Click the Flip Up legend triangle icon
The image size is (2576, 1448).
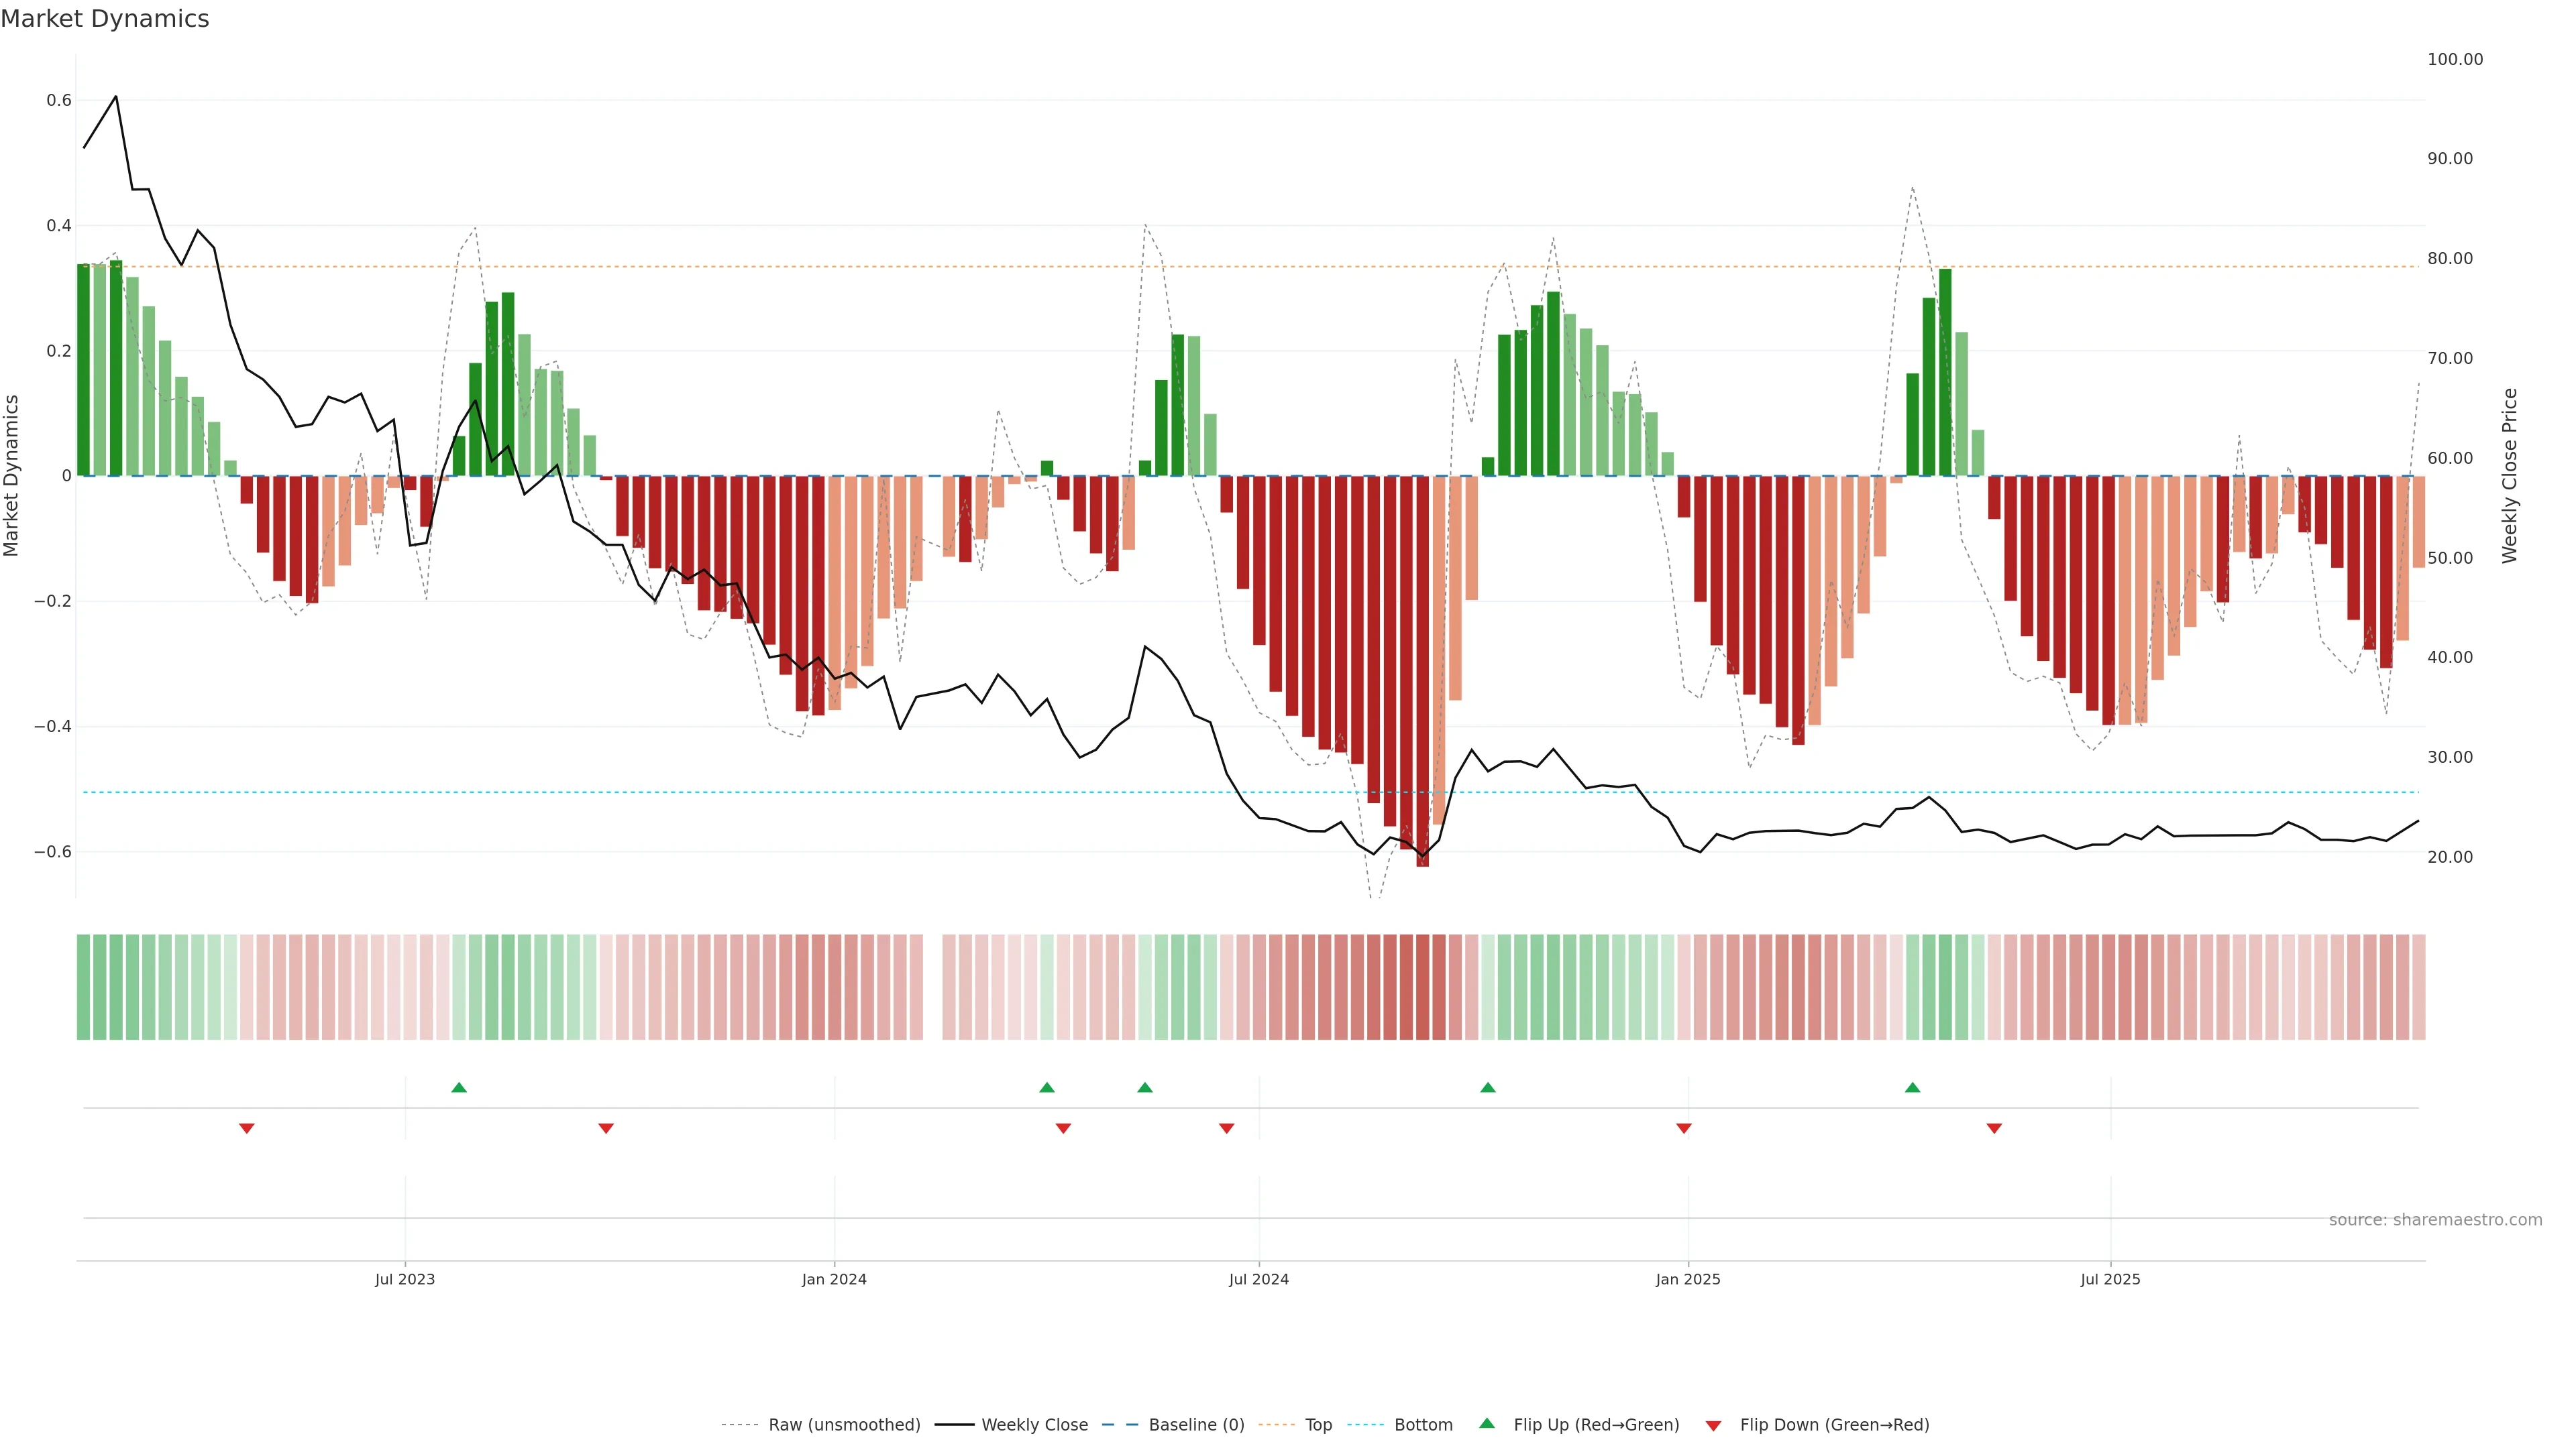point(1487,1424)
